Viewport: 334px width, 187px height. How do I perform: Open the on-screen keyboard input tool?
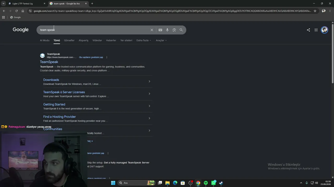160,30
